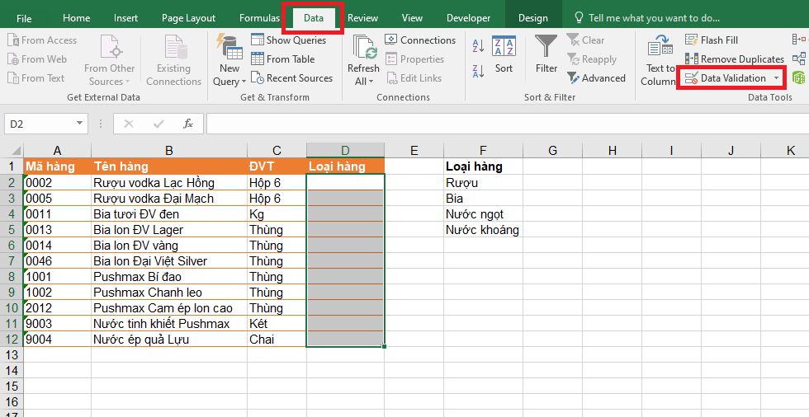Expand the Data Validation dropdown arrow
Image resolution: width=809 pixels, height=417 pixels.
point(776,78)
